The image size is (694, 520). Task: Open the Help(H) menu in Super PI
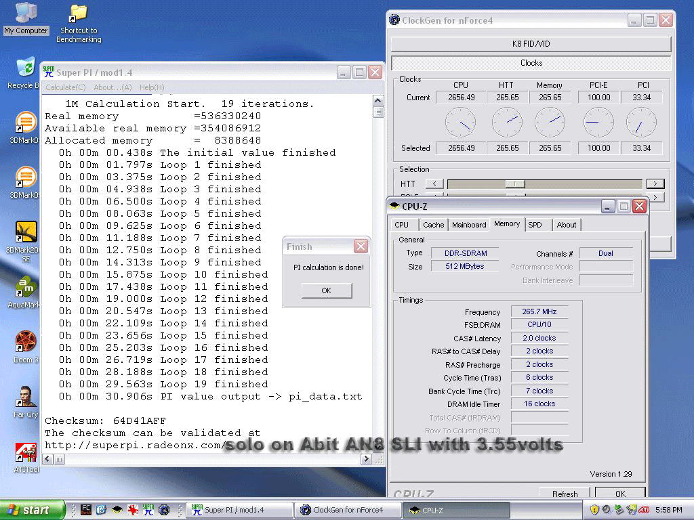pyautogui.click(x=152, y=87)
